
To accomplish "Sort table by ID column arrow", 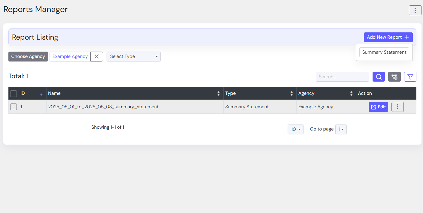I will [x=41, y=94].
